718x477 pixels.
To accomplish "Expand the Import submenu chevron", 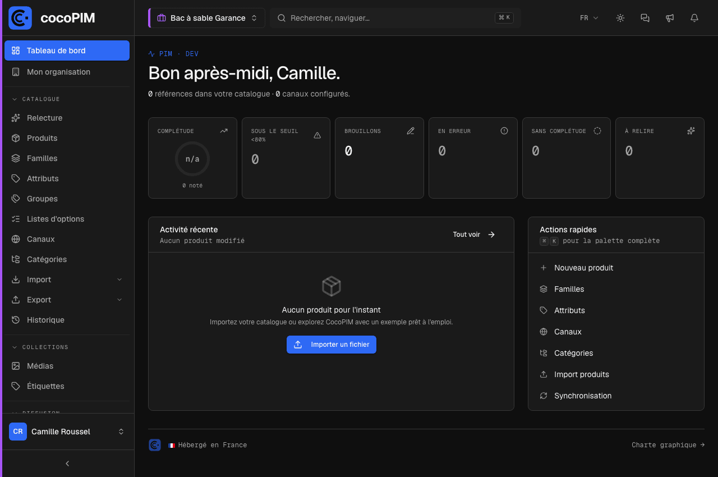I will click(x=119, y=279).
